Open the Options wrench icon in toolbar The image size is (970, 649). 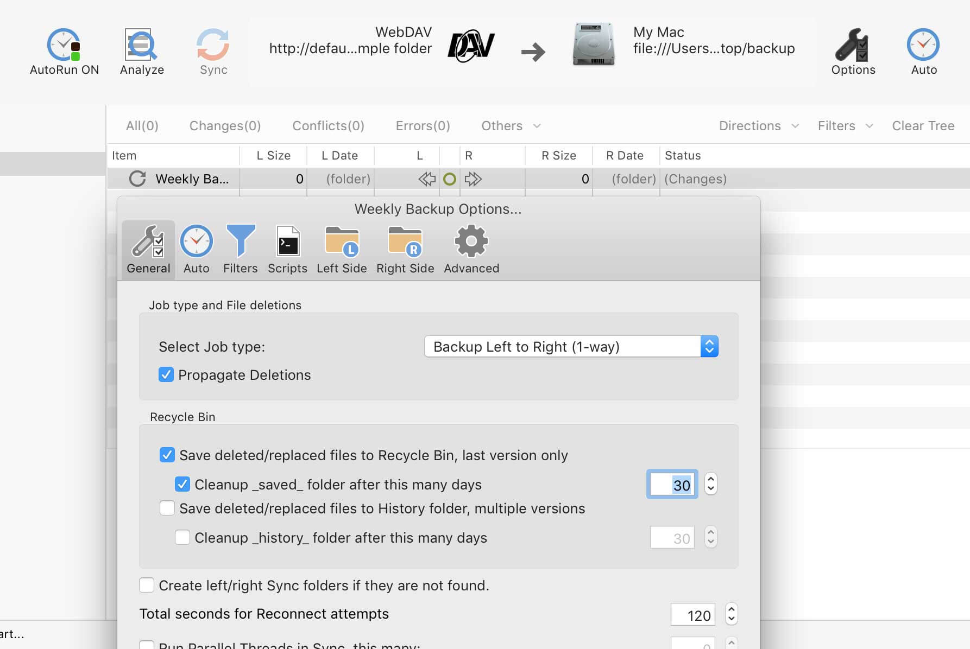[x=852, y=45]
